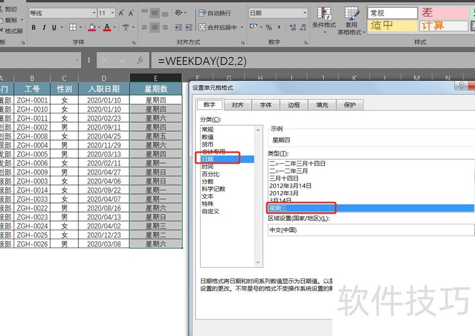Image resolution: width=475 pixels, height=336 pixels.
Task: Click the phonetic guide (wén) icon
Action: pyautogui.click(x=125, y=27)
